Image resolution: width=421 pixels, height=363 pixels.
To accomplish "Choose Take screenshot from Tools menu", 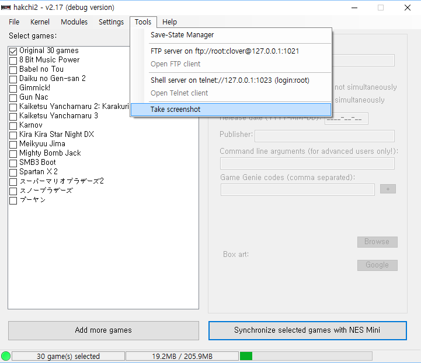I will tap(175, 110).
